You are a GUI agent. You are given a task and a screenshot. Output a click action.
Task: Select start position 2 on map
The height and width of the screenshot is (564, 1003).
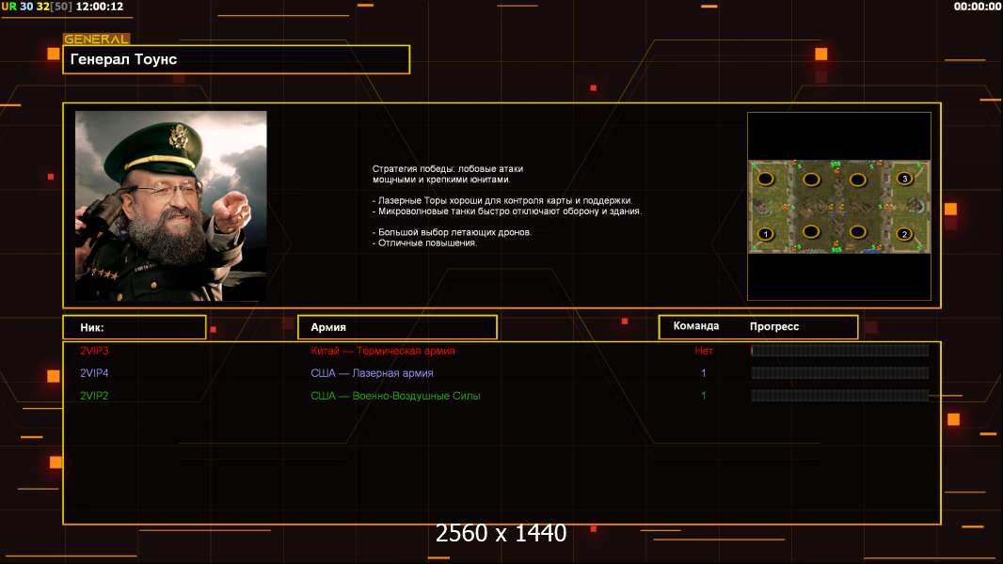(904, 234)
